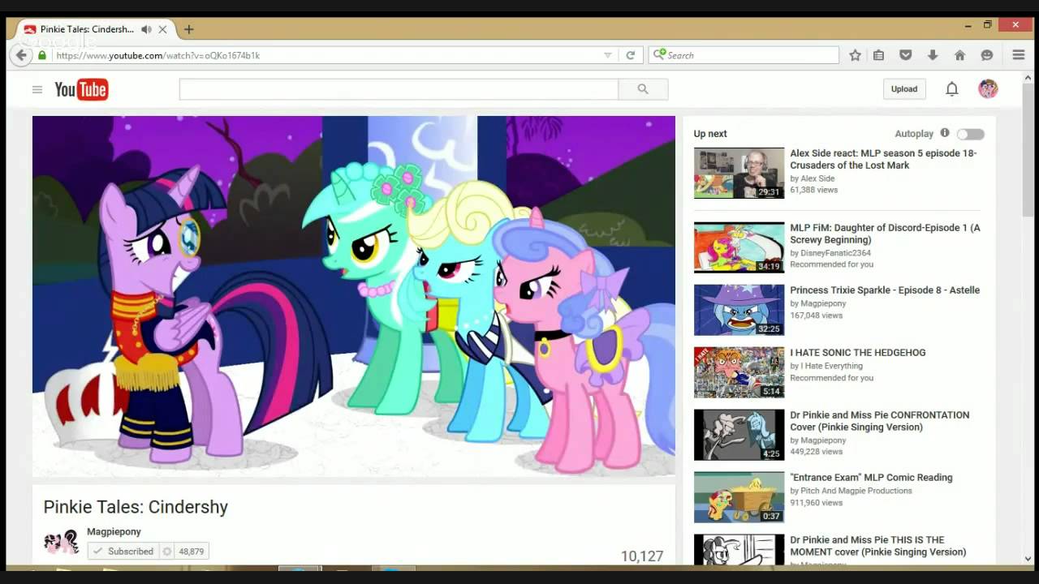The height and width of the screenshot is (584, 1039).
Task: Click 'by DisneyFanatic2364' channel text
Action: tap(830, 253)
